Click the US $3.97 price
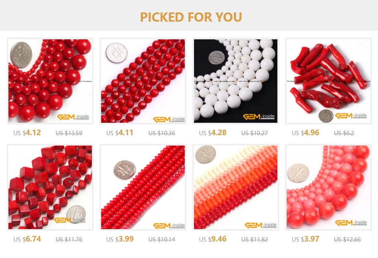The height and width of the screenshot is (258, 378). tap(306, 239)
